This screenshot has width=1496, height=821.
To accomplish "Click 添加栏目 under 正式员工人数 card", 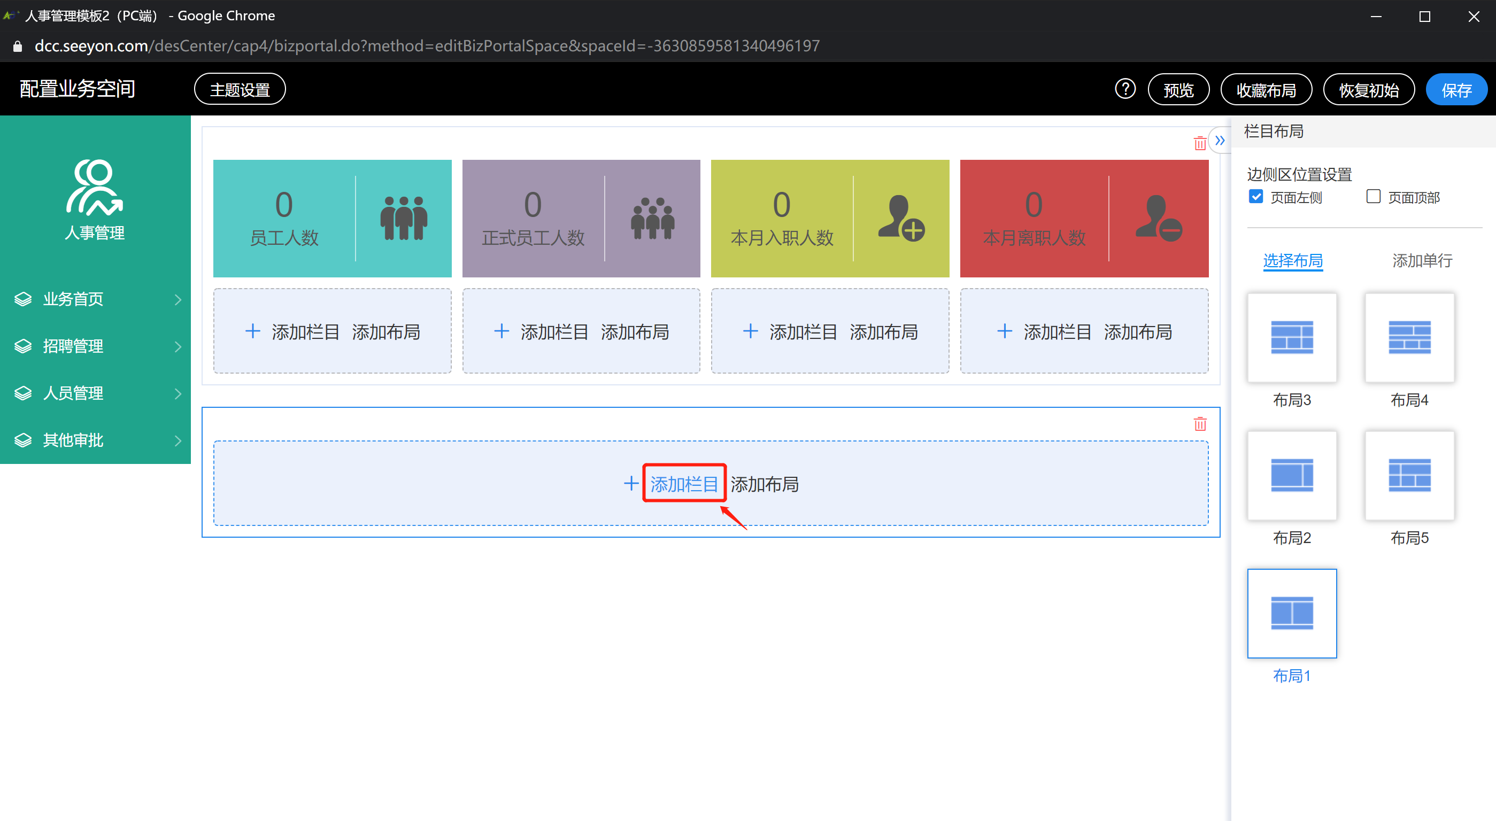I will [554, 331].
